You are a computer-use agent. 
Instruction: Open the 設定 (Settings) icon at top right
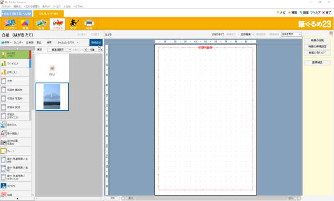303,12
